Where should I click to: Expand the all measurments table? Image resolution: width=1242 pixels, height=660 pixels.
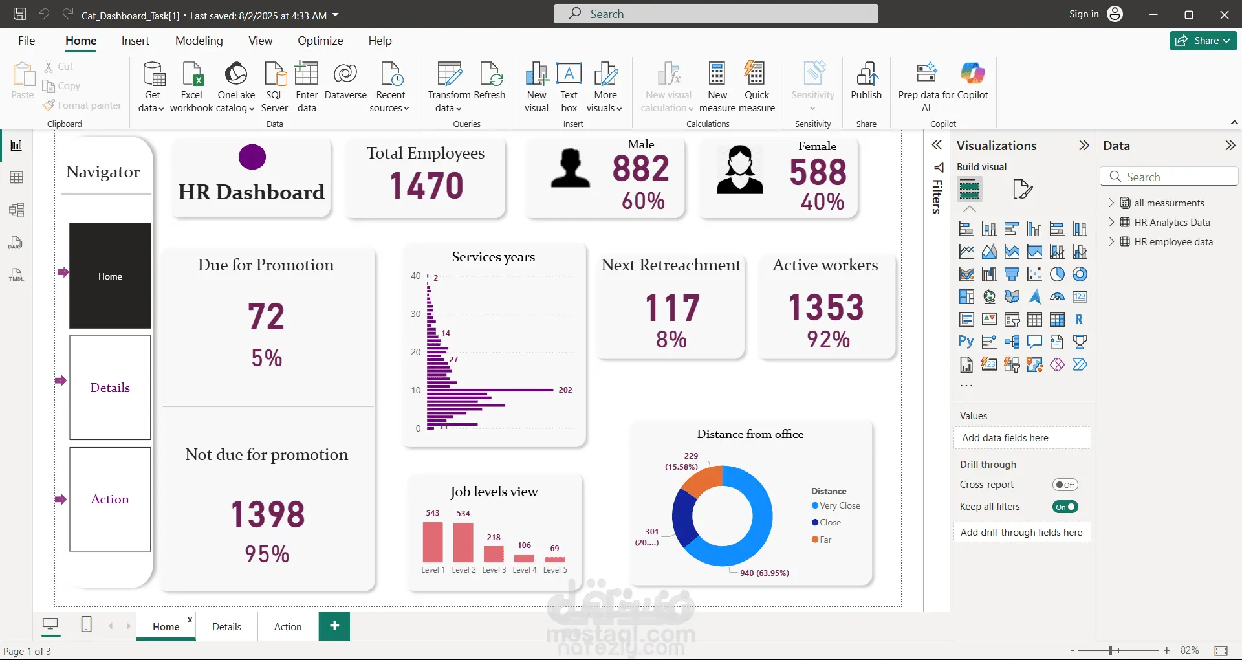pyautogui.click(x=1111, y=203)
